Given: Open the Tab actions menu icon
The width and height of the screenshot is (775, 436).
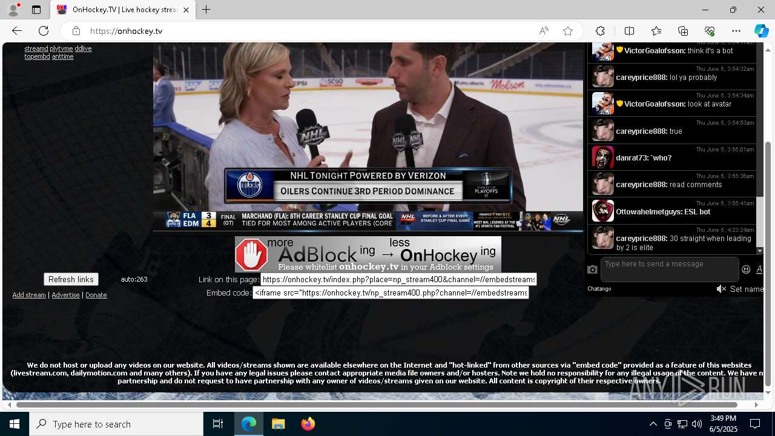Looking at the screenshot, I should (x=36, y=10).
